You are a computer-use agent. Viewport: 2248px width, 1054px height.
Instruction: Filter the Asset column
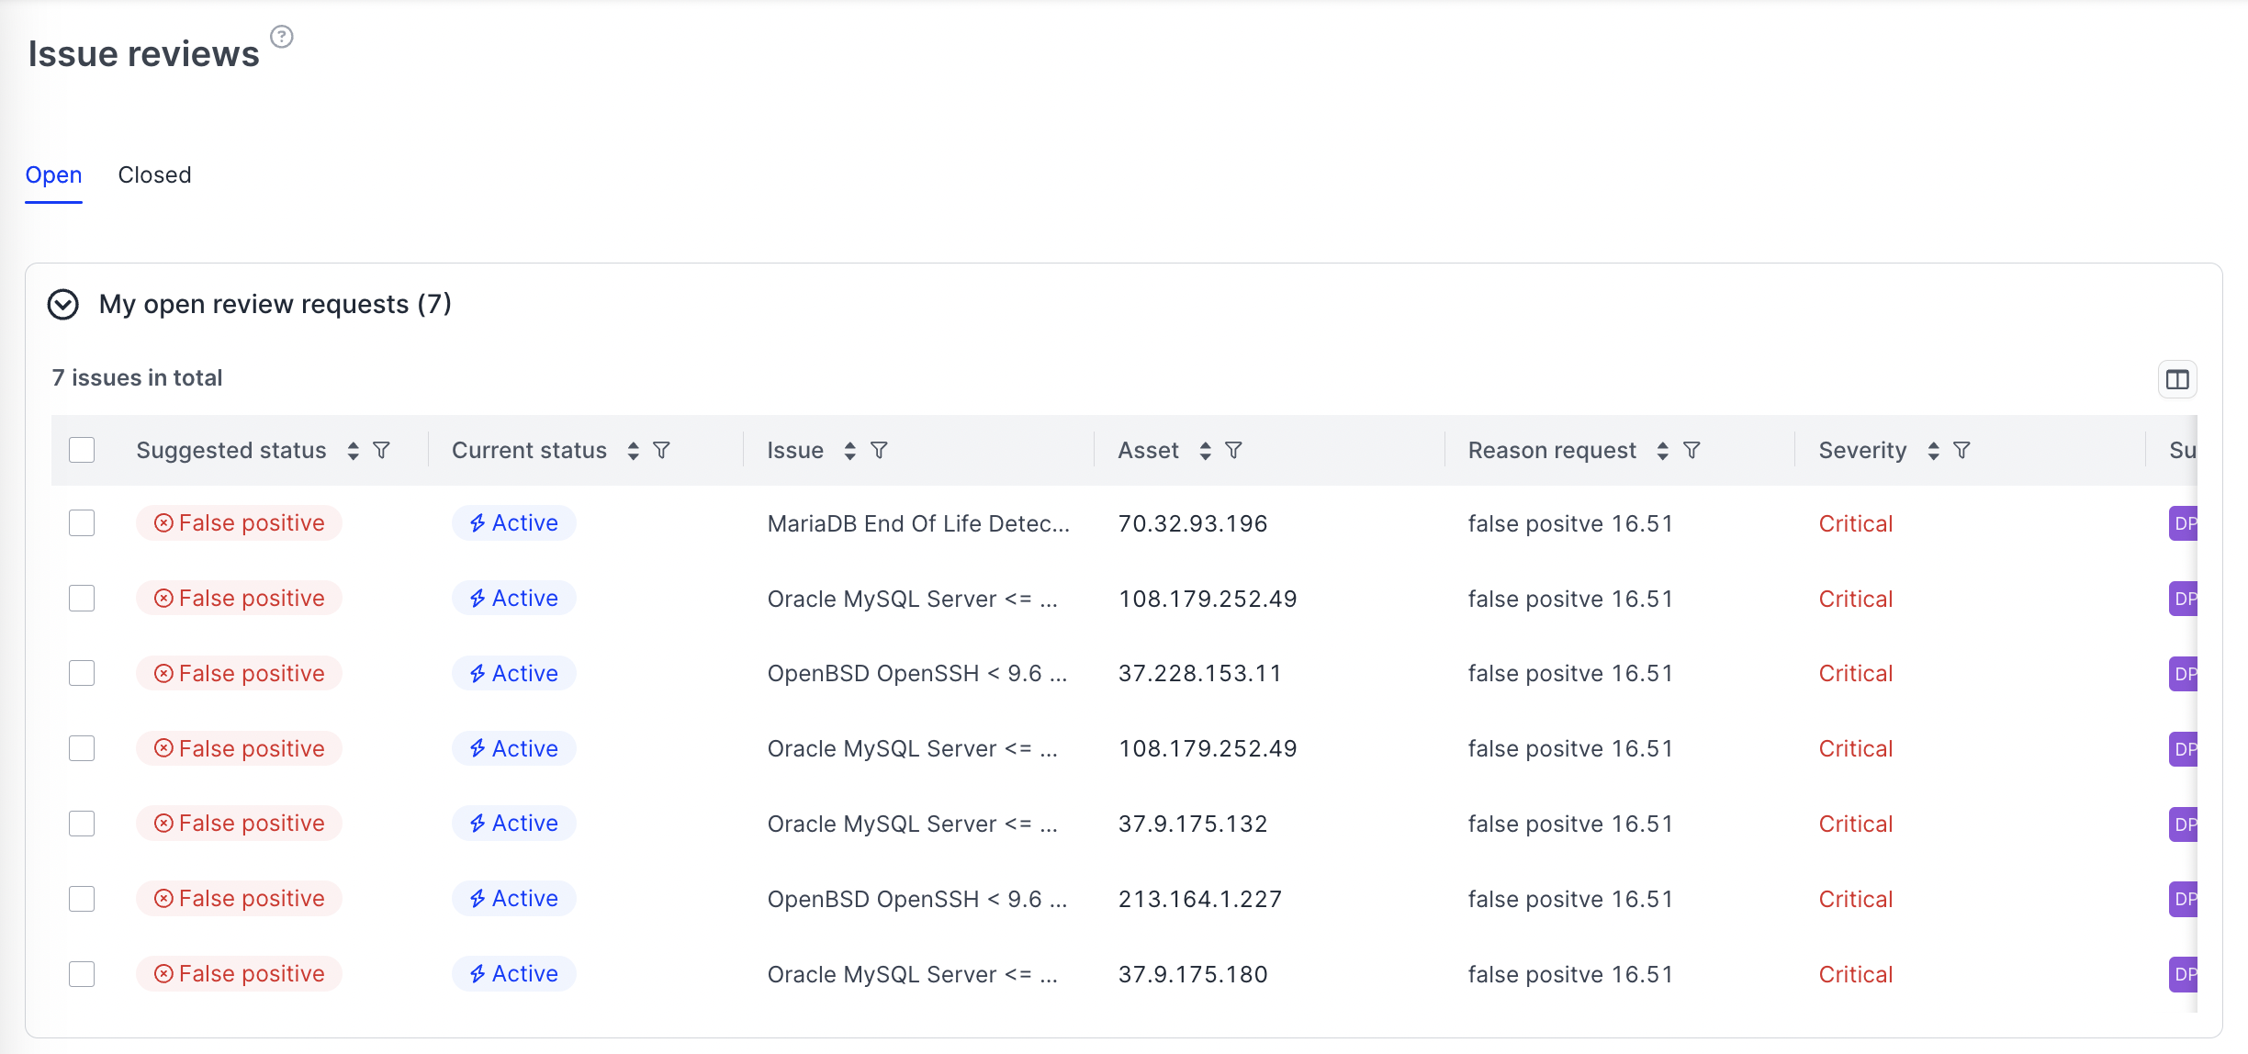click(x=1234, y=451)
